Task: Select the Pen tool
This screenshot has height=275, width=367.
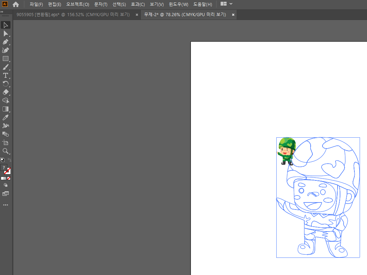Action: point(6,42)
